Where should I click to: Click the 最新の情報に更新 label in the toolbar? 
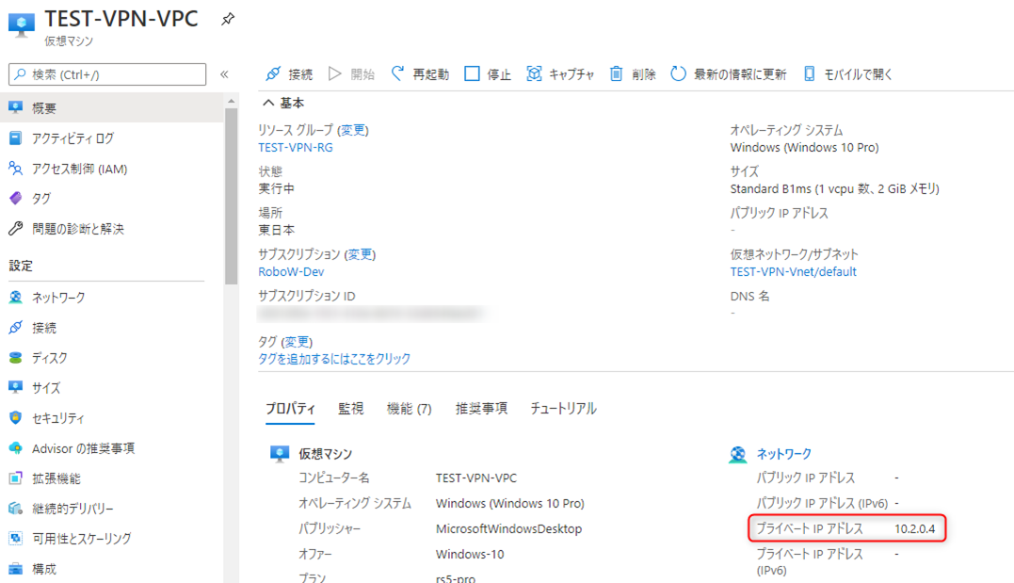pos(740,74)
